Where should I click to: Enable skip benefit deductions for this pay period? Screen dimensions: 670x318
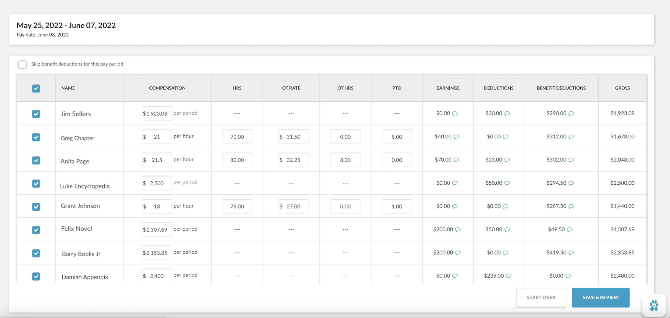point(22,64)
